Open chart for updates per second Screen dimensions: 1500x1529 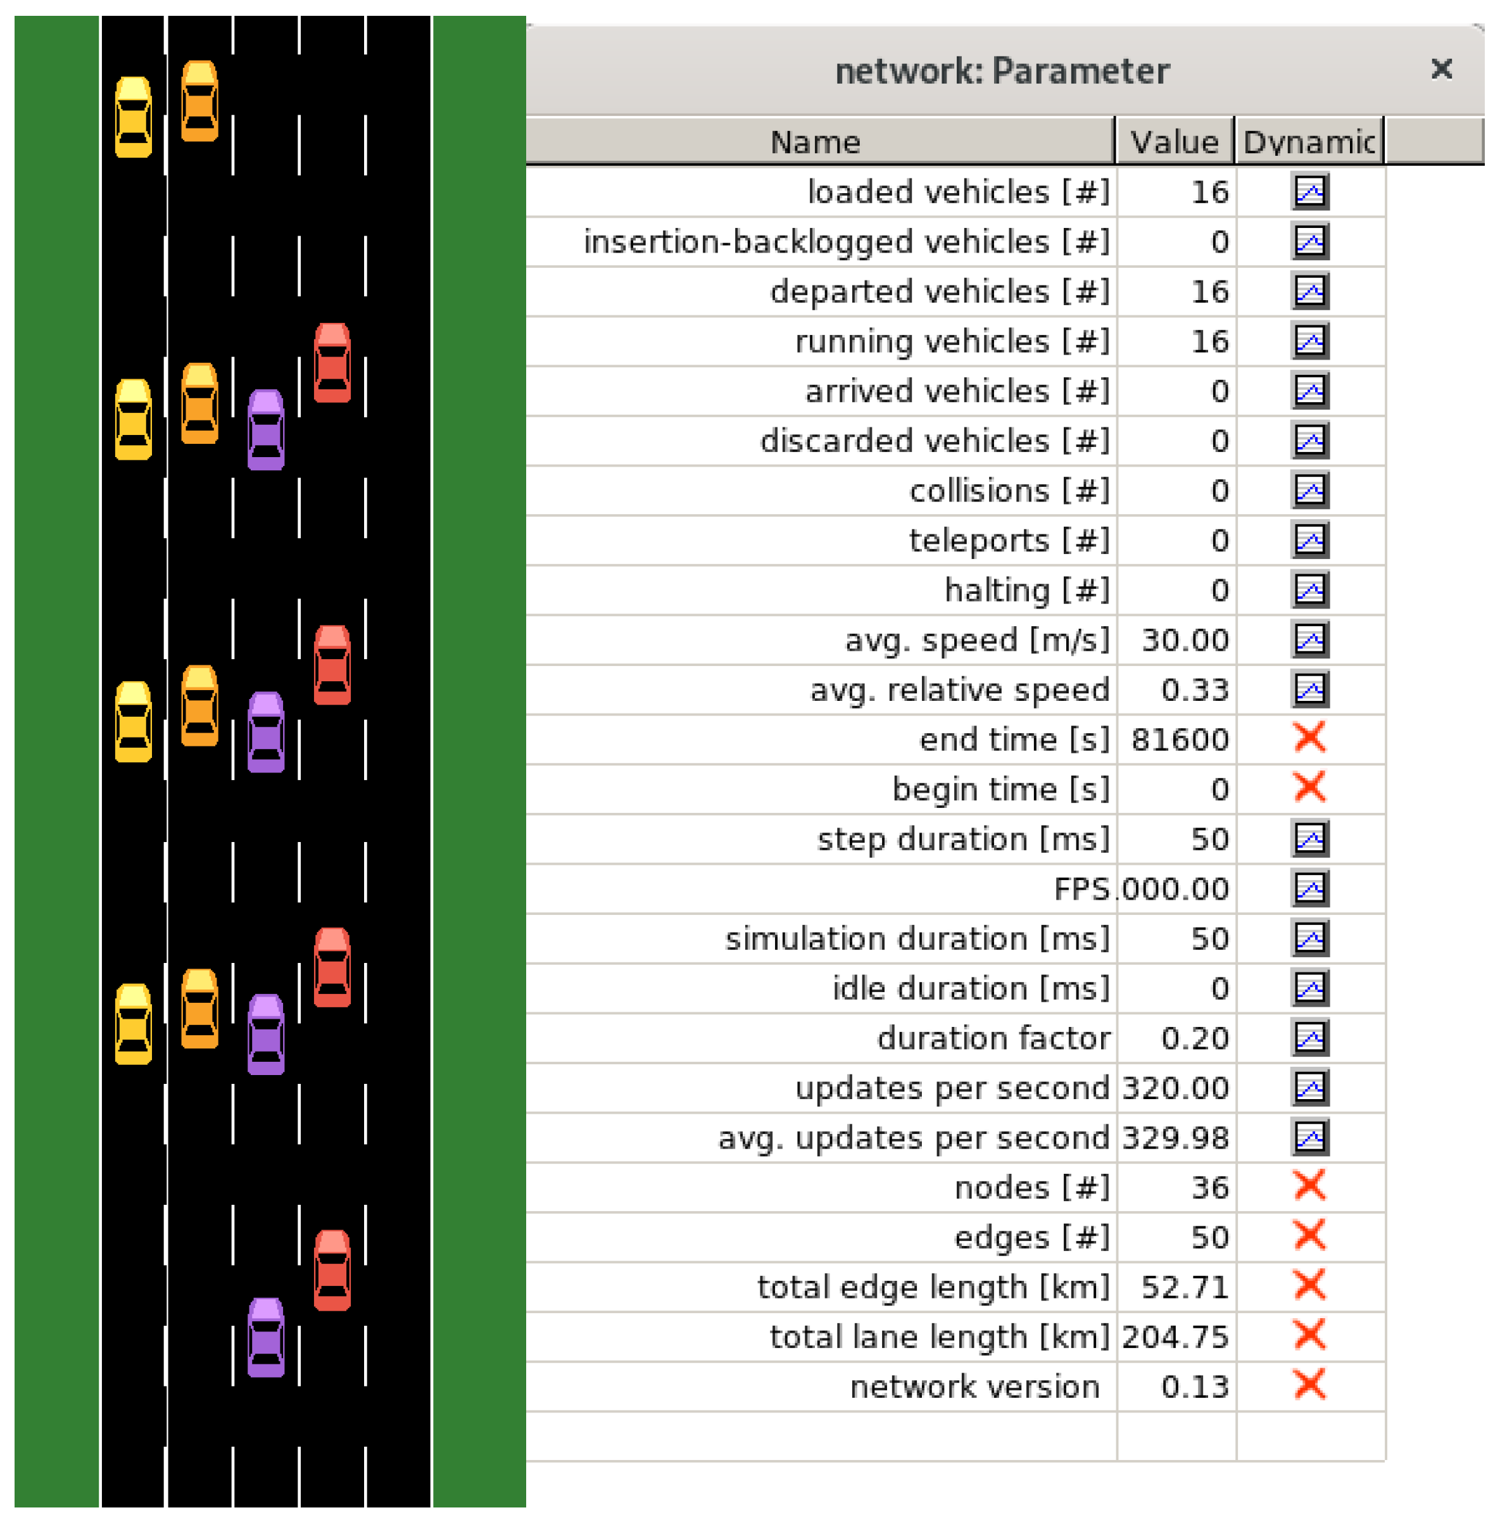(x=1309, y=1088)
